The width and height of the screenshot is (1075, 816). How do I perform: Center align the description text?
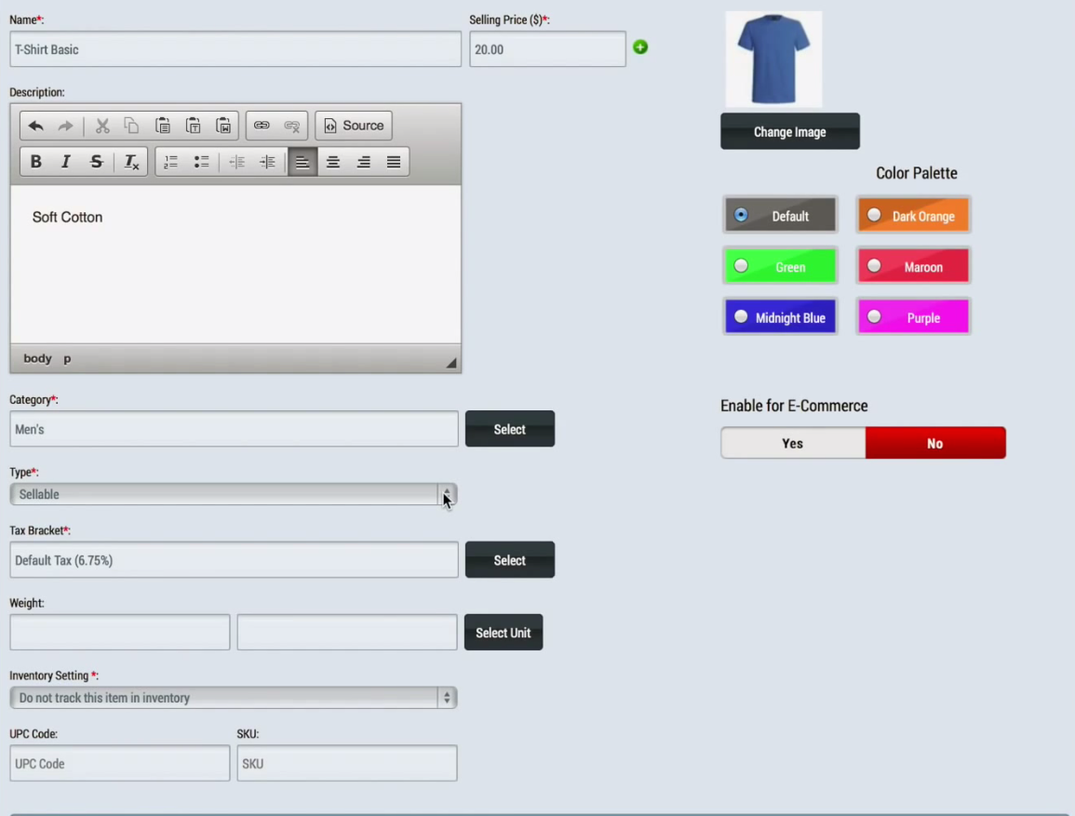[x=332, y=162]
